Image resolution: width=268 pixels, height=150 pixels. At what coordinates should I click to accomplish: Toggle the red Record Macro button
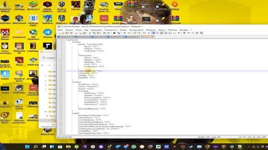click(184, 33)
